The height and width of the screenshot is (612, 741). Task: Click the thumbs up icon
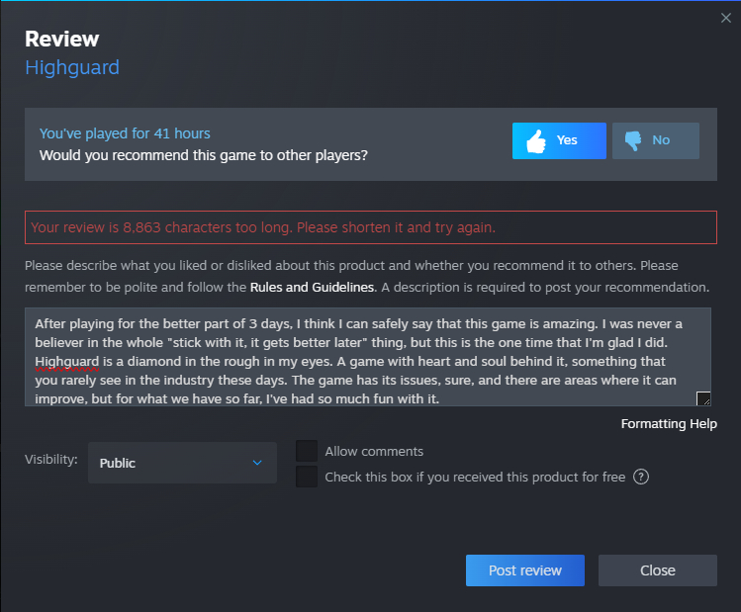536,141
